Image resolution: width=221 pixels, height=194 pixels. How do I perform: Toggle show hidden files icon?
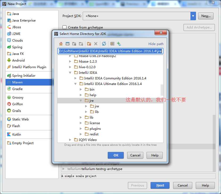[112, 44]
